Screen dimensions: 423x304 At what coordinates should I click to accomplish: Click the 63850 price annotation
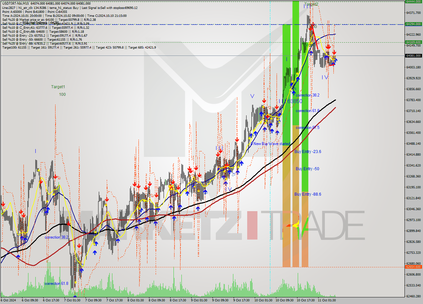tap(295, 101)
